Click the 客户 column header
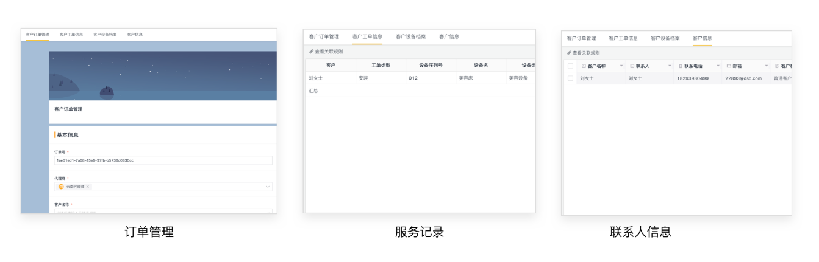 coord(331,65)
